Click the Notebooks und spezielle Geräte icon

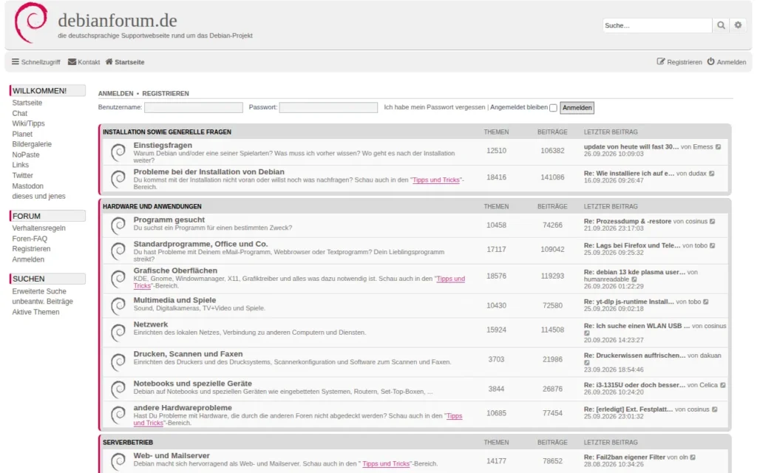118,389
